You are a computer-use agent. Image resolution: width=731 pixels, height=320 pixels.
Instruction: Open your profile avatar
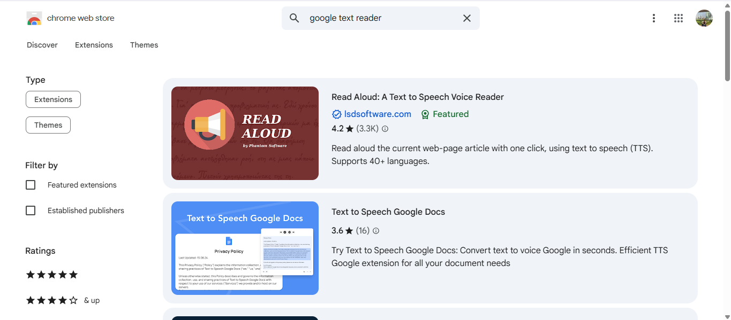pyautogui.click(x=704, y=18)
